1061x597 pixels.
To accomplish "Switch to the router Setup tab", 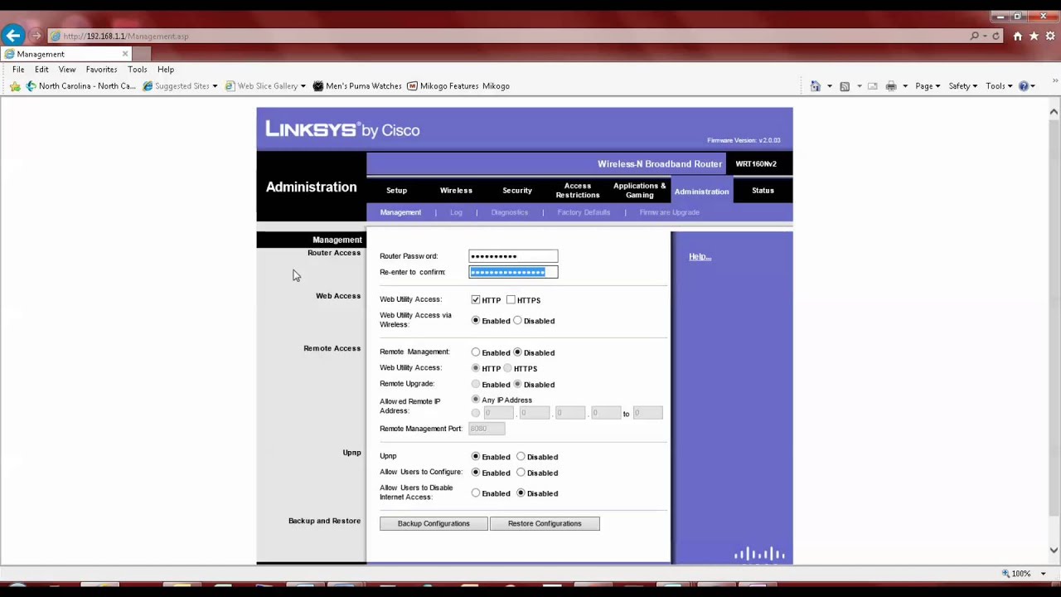I will click(396, 191).
